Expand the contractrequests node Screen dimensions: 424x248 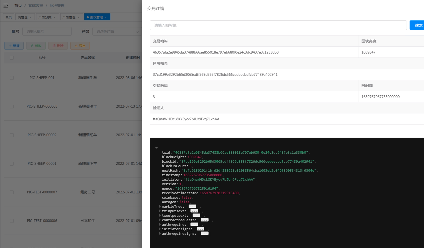pyautogui.click(x=160, y=220)
